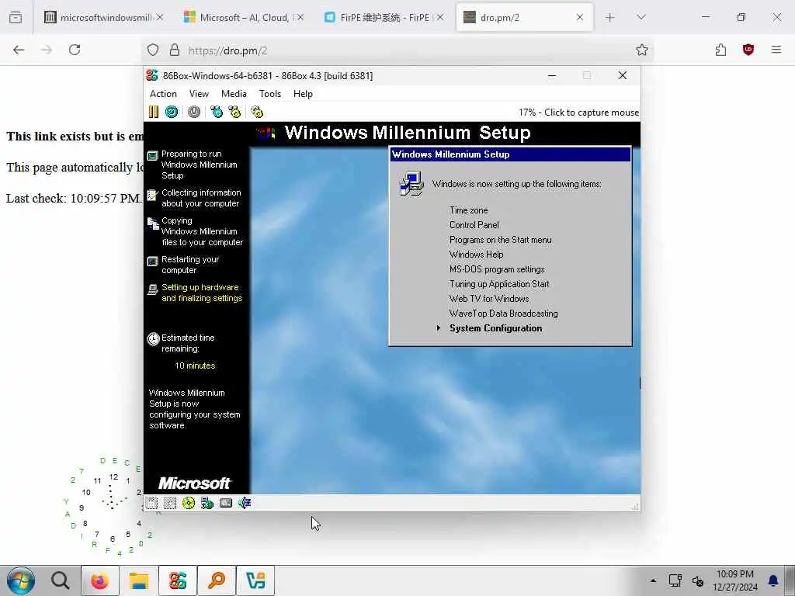
Task: Open the taskbar clock showing 10:09 PM
Action: pos(735,580)
